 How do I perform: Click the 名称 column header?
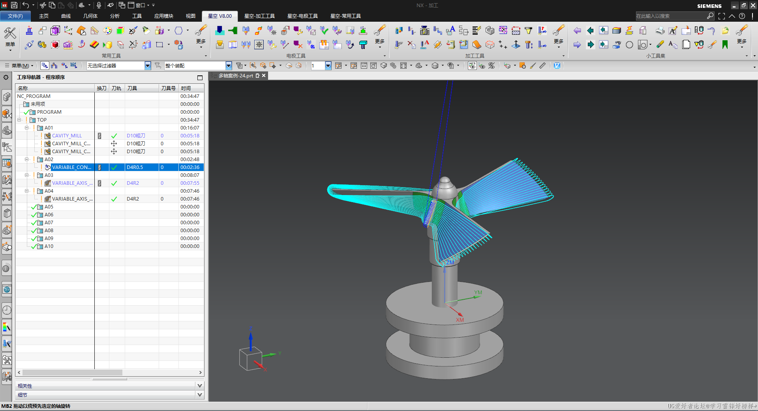pos(55,88)
